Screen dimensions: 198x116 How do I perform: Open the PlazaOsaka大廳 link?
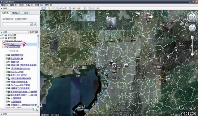(17, 72)
